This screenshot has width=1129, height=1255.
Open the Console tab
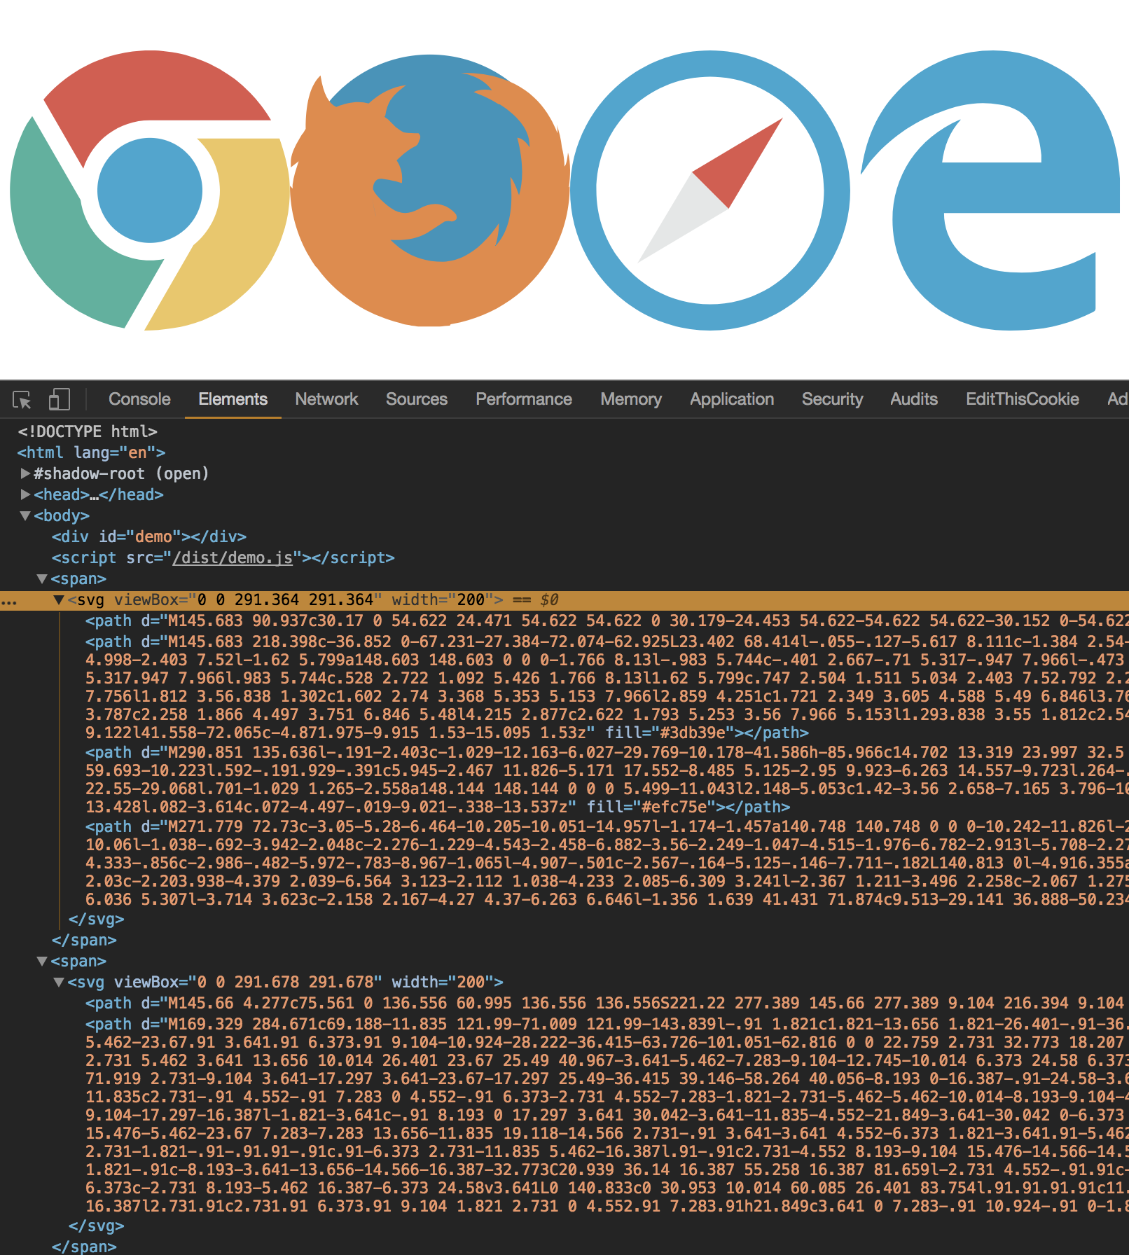(139, 399)
